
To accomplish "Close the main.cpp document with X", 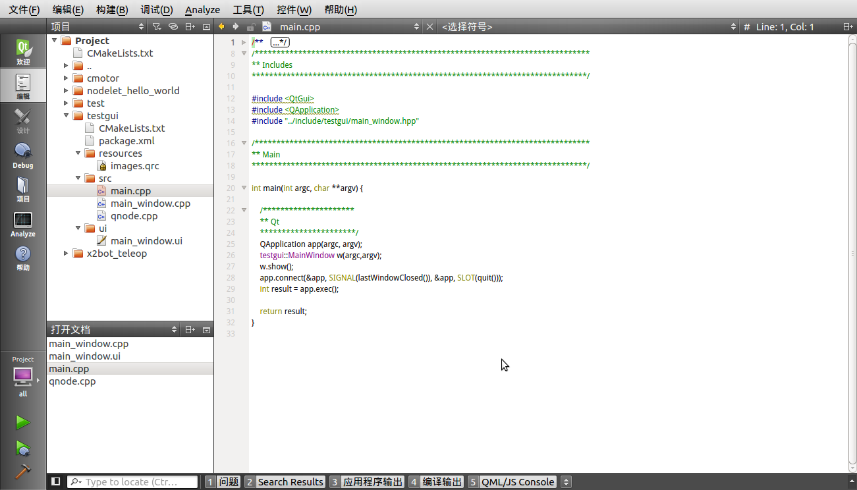I will (x=430, y=27).
